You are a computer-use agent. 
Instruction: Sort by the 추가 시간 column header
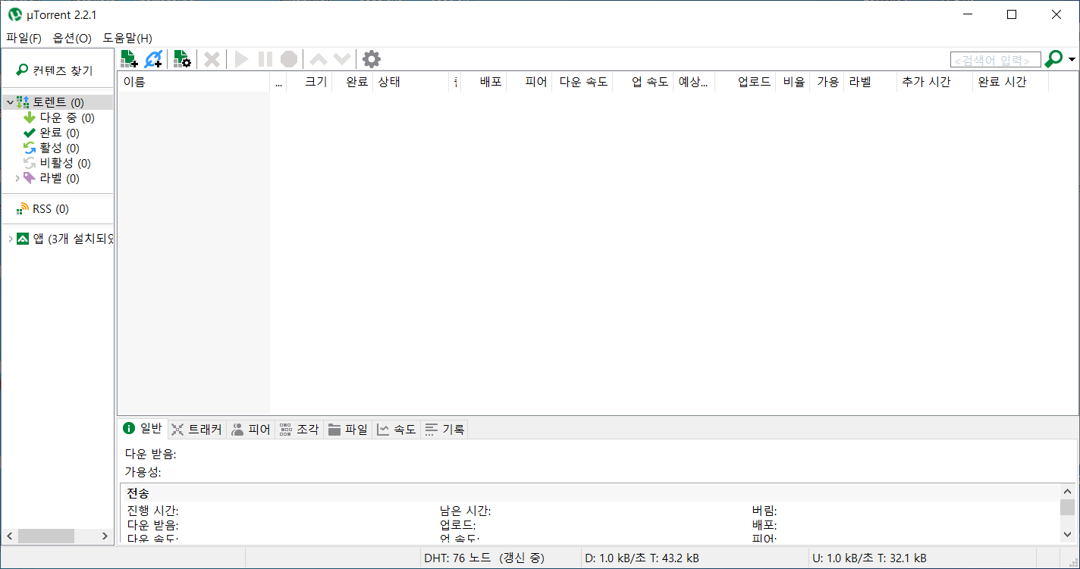coord(935,82)
